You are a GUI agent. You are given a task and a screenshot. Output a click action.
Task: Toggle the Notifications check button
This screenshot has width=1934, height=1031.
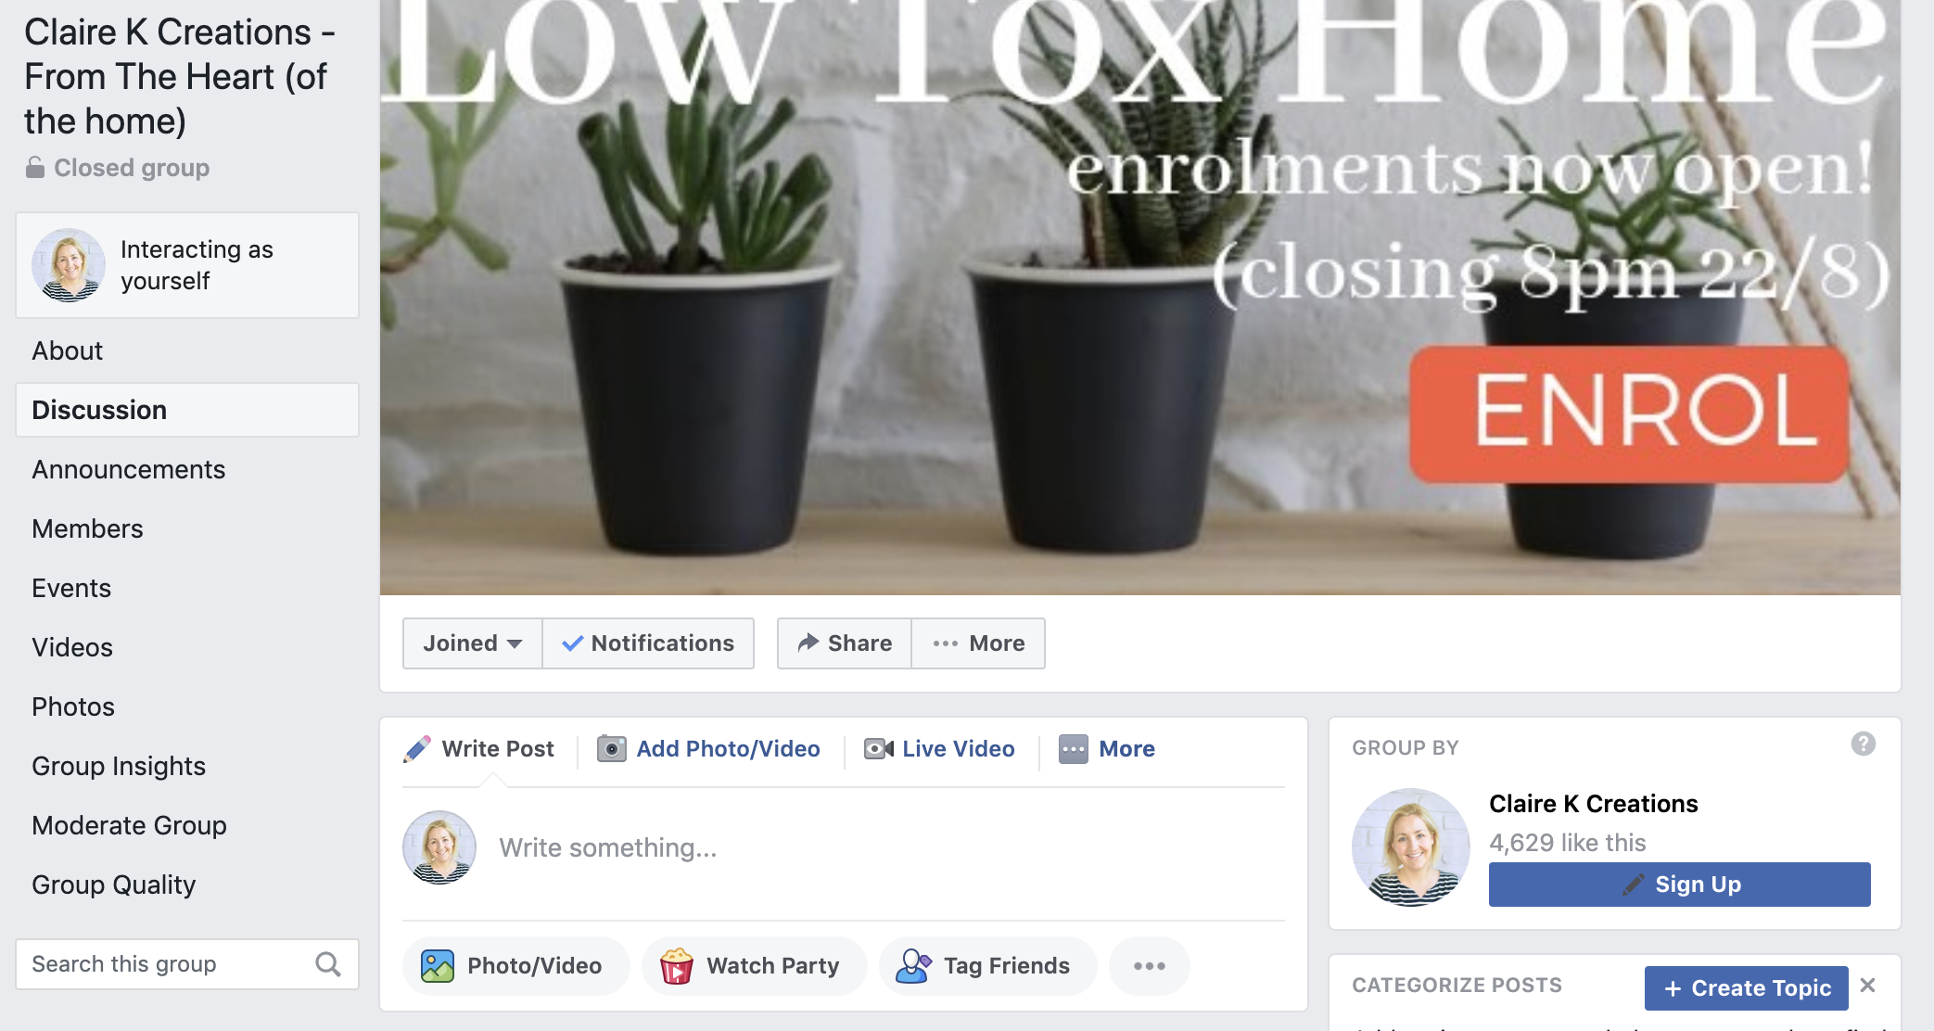[x=648, y=643]
